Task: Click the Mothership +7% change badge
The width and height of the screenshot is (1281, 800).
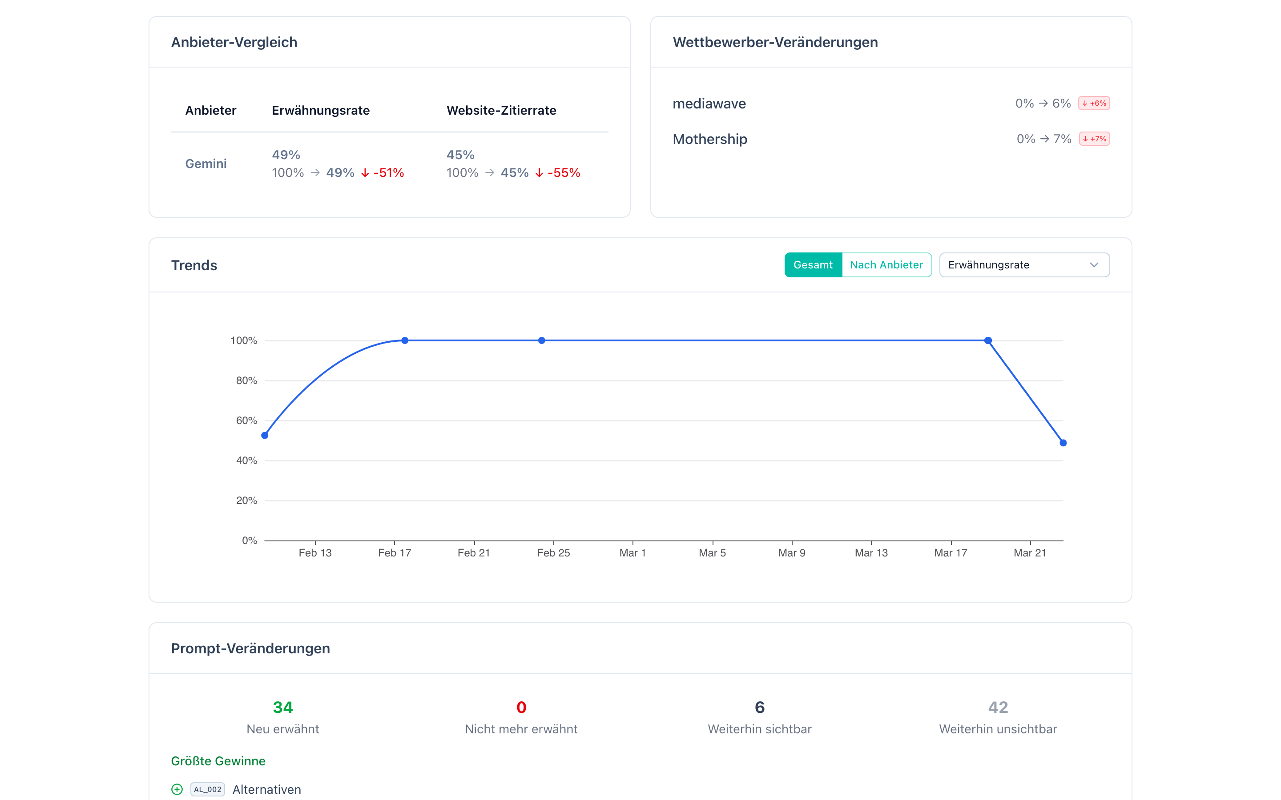Action: click(1094, 139)
